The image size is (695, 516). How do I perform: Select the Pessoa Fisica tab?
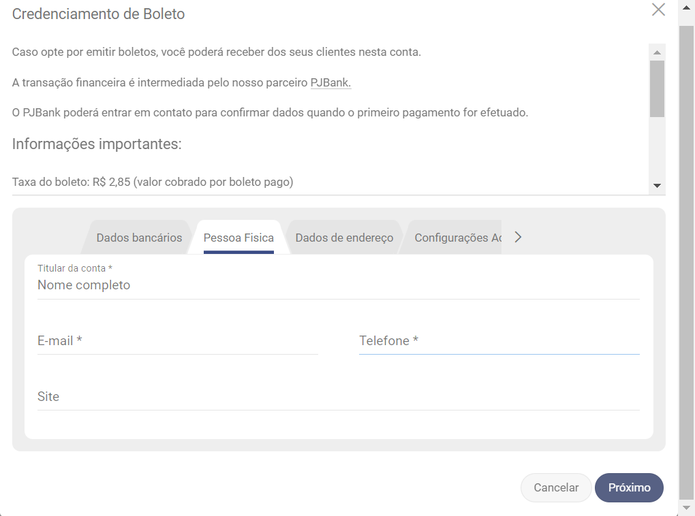click(x=238, y=238)
